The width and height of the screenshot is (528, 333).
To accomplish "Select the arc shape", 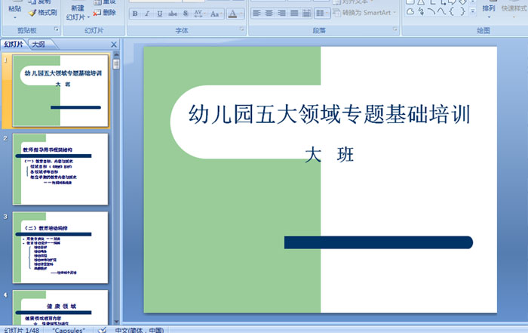I will [x=431, y=12].
